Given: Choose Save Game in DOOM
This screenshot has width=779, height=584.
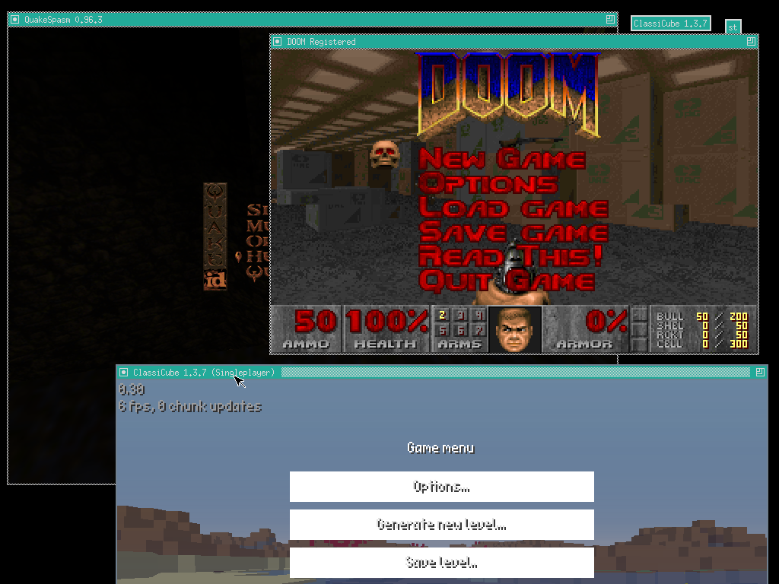Looking at the screenshot, I should pos(514,232).
